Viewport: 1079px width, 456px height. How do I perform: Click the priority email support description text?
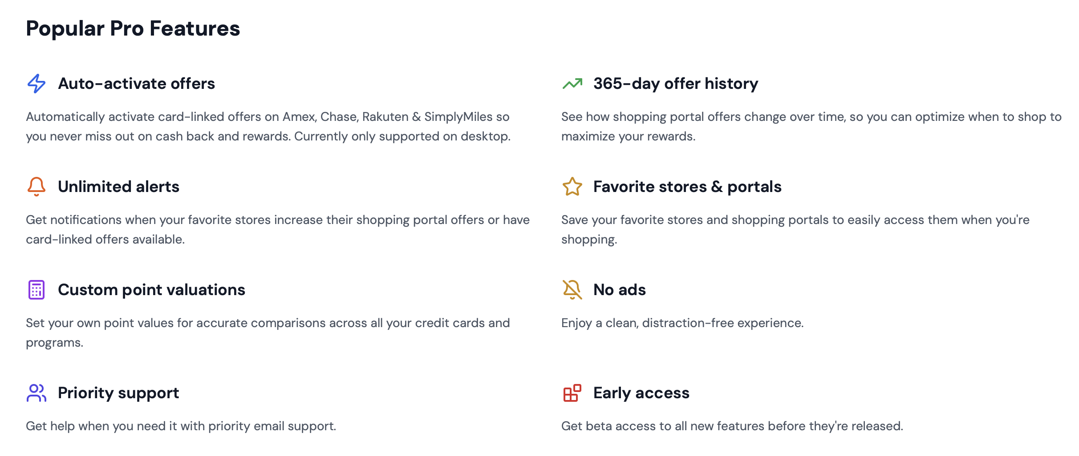click(181, 426)
